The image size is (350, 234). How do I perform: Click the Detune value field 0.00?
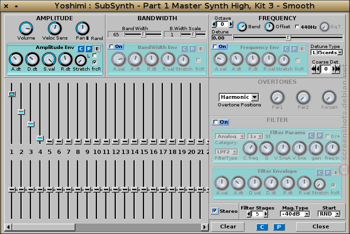(222, 38)
